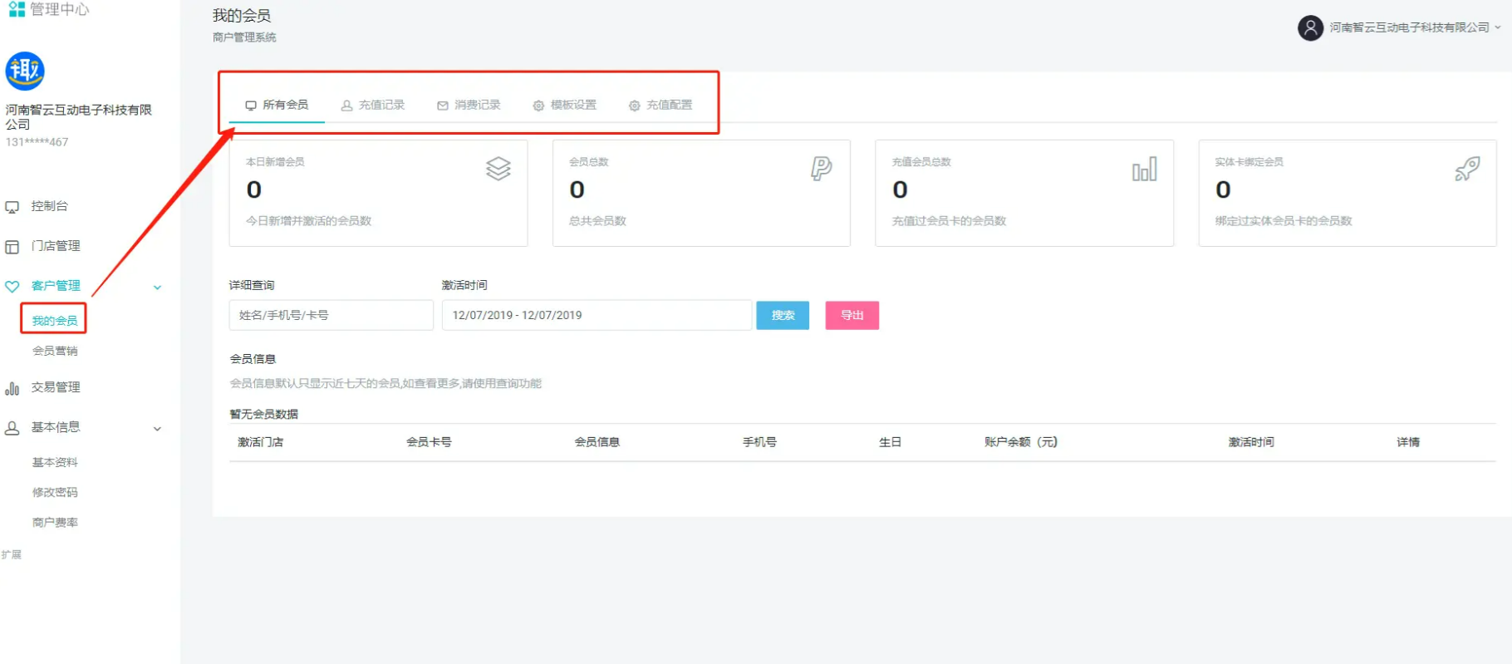Click the 基本信息 person icon
This screenshot has width=1512, height=664.
12,428
